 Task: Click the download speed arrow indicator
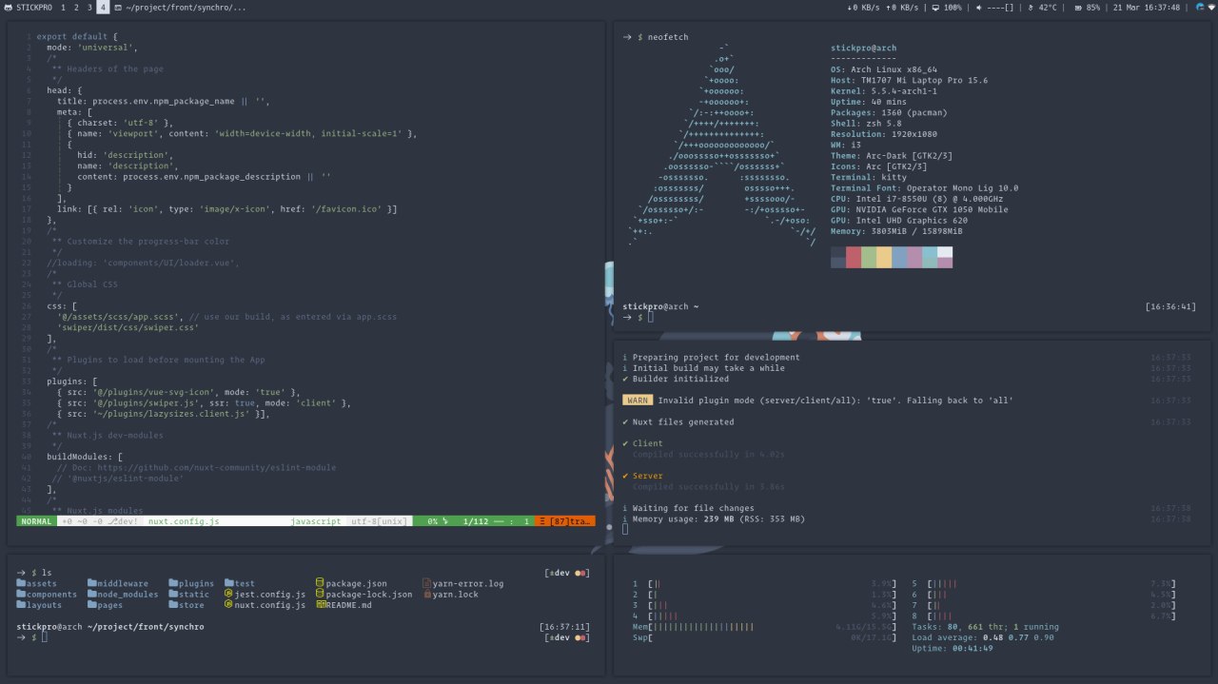[x=850, y=7]
